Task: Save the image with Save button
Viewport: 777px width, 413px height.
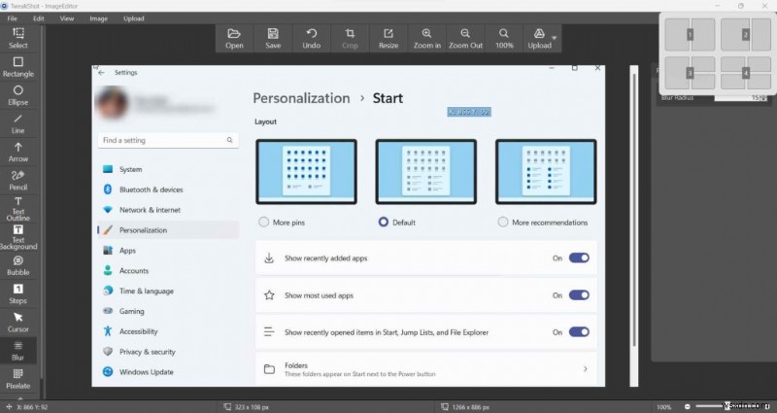Action: [273, 39]
